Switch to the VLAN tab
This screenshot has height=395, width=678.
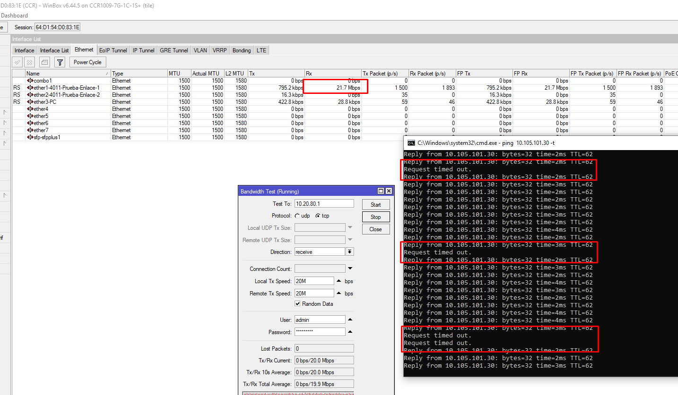pyautogui.click(x=200, y=50)
